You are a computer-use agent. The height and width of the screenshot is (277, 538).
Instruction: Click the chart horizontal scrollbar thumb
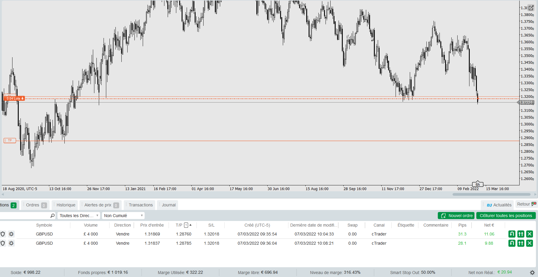(491, 195)
